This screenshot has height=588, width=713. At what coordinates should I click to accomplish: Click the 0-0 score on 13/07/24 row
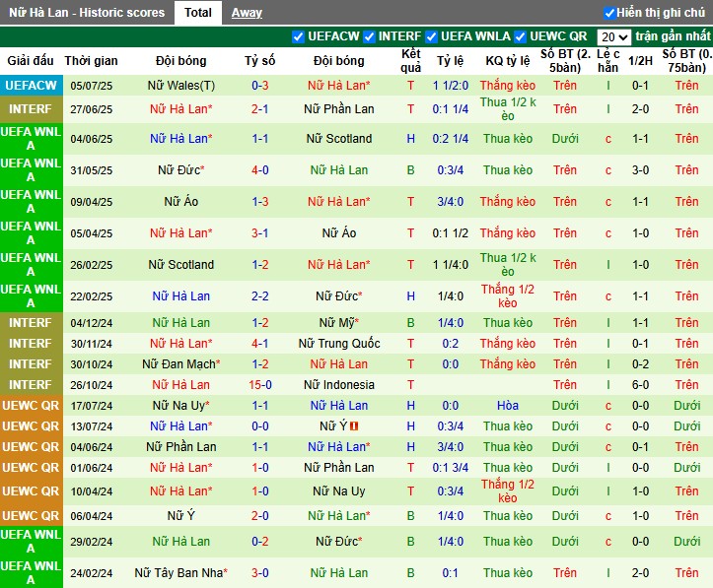click(260, 426)
